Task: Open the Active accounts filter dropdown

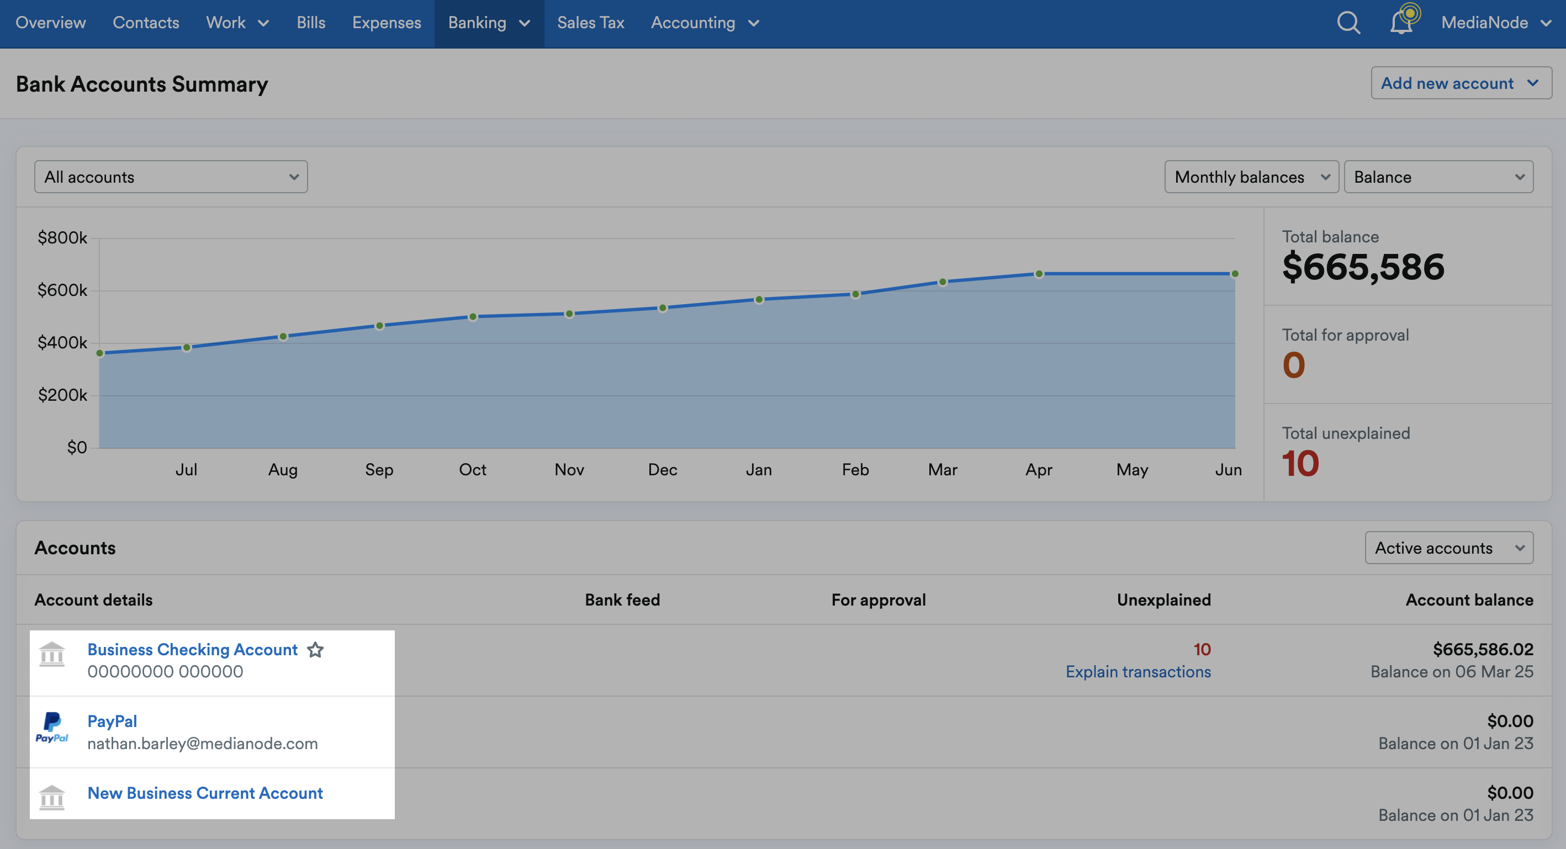Action: pos(1449,548)
